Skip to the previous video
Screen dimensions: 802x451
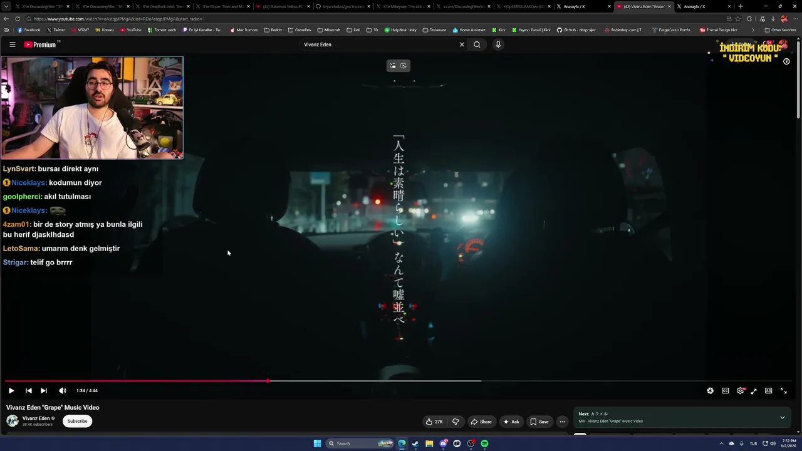point(28,391)
